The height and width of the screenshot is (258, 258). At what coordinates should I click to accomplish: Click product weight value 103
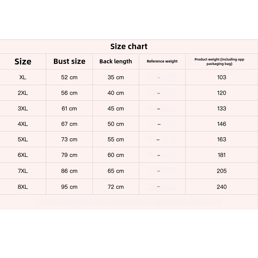coord(222,77)
